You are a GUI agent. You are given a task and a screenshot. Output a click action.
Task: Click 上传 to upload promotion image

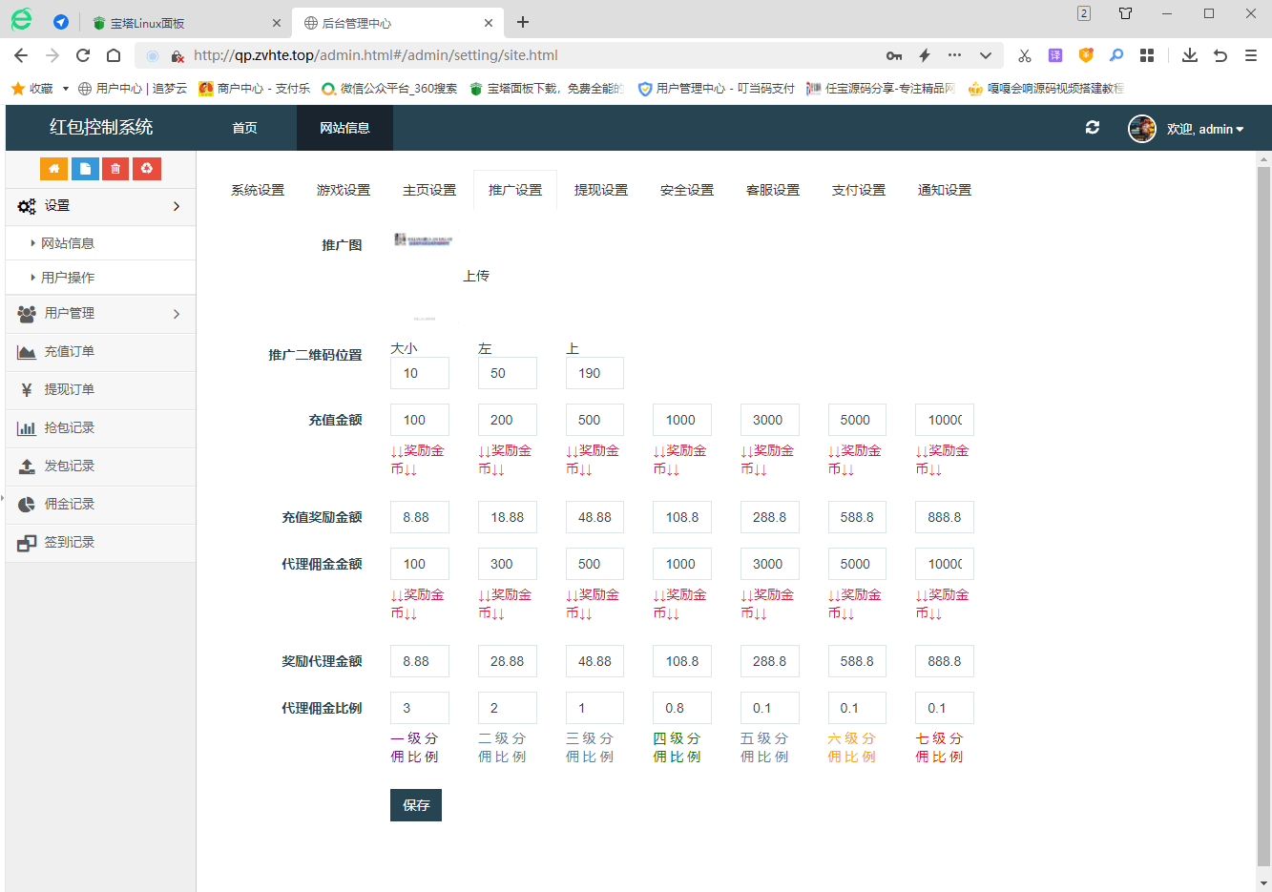point(475,276)
